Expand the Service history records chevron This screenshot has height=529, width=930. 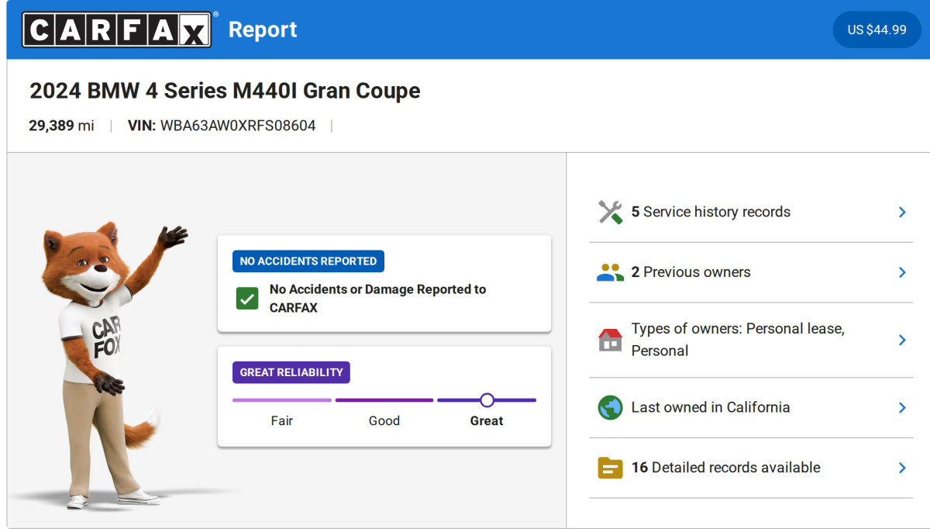[902, 212]
